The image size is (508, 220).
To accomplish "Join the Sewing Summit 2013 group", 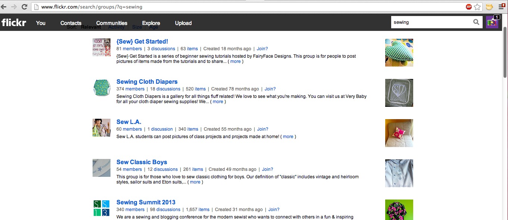I will coord(274,210).
